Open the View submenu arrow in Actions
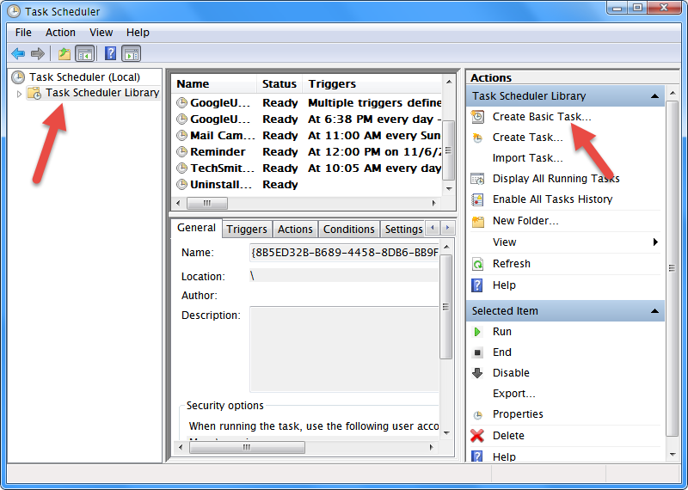Viewport: 688px width, 490px height. coord(655,242)
